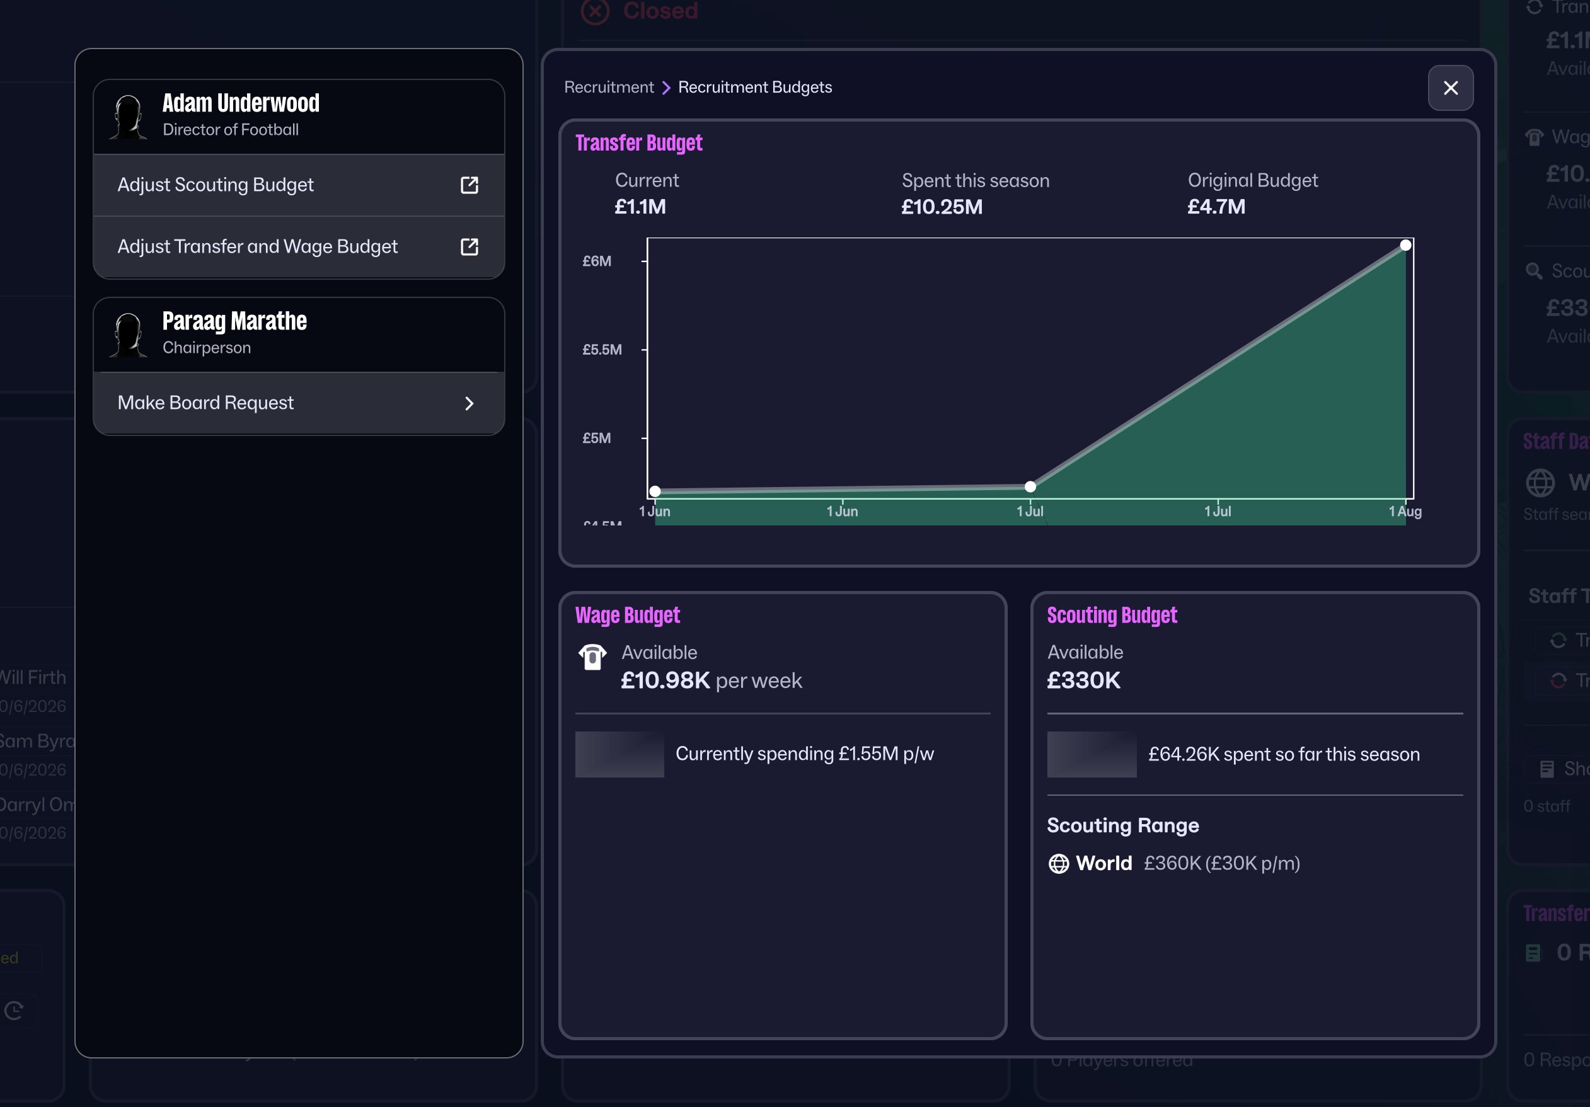The image size is (1590, 1107).
Task: Click the scouting spent progress bar
Action: tap(1091, 754)
